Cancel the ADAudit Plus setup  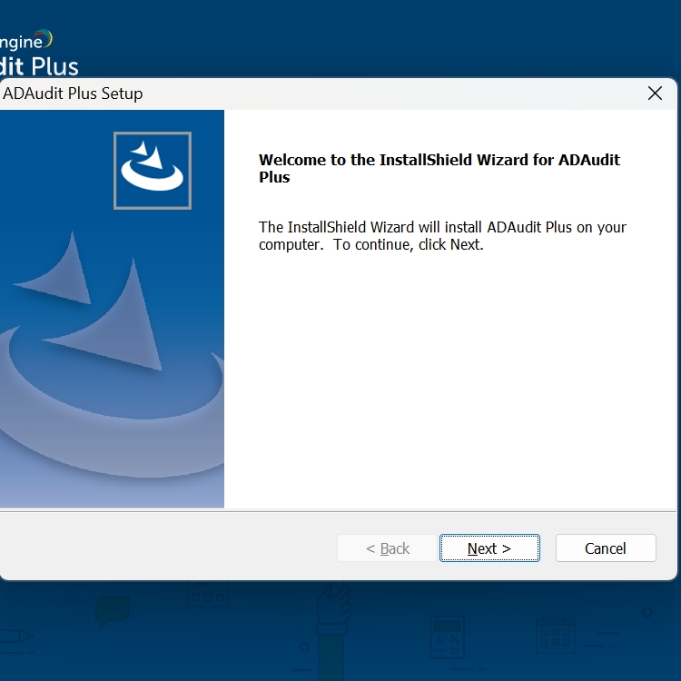click(x=606, y=548)
